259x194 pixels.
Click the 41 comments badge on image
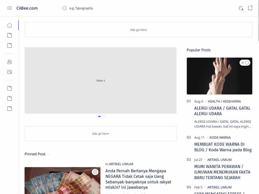tap(245, 63)
